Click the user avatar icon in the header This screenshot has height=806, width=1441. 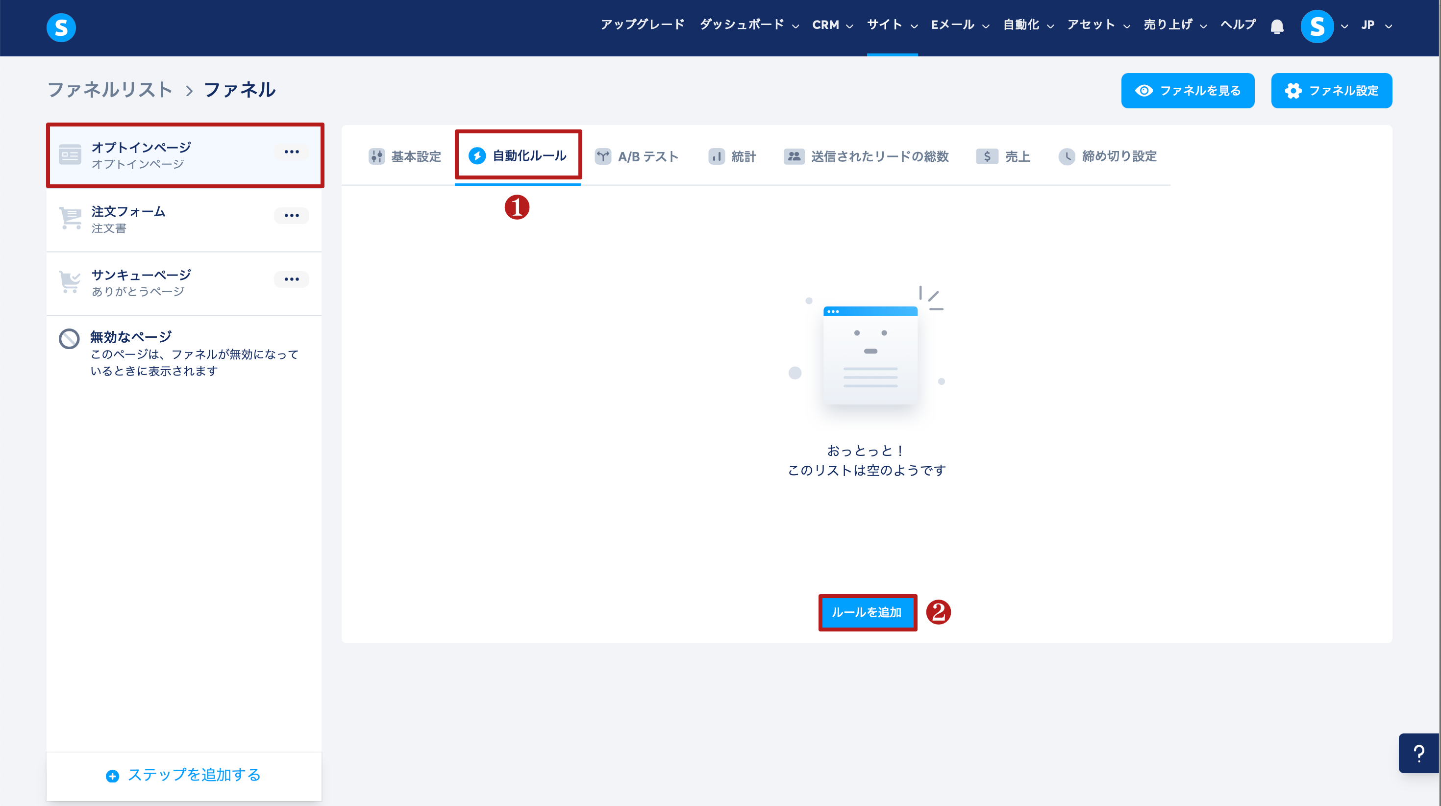(1317, 26)
